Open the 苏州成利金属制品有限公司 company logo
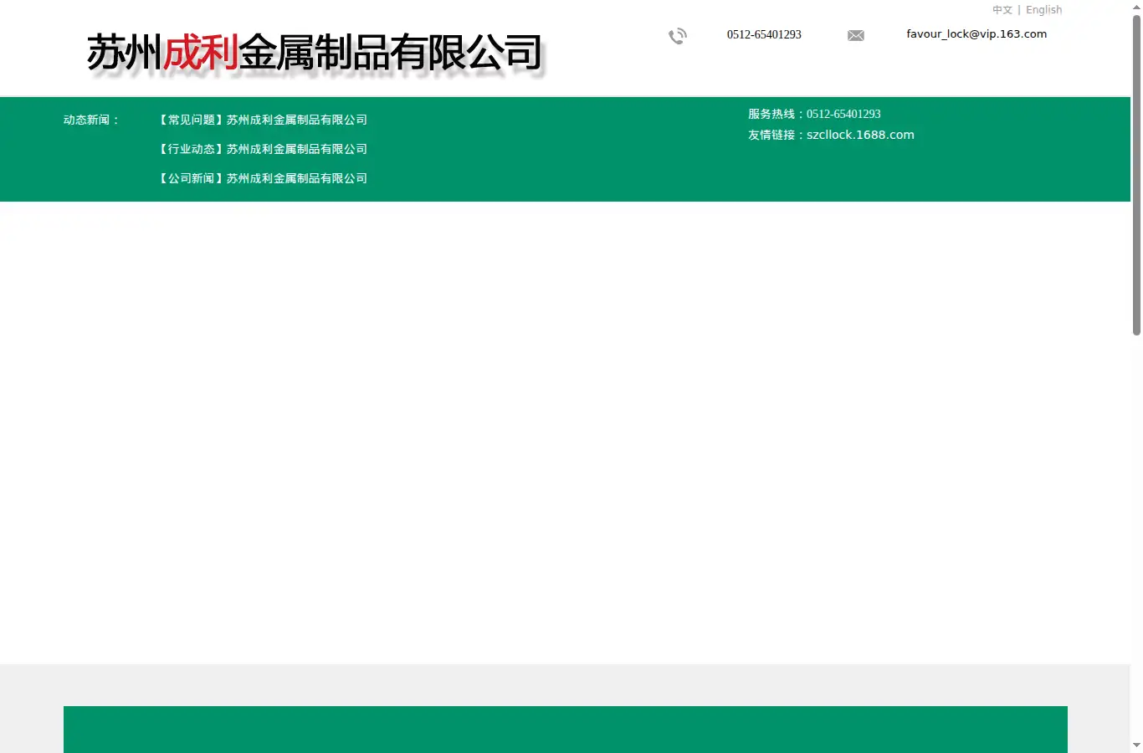The height and width of the screenshot is (753, 1143). coord(315,54)
